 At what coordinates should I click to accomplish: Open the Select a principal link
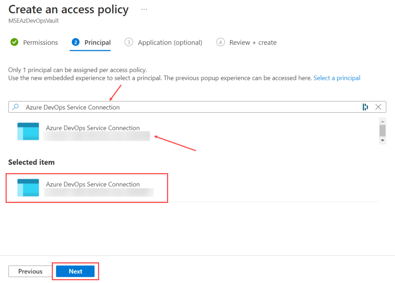point(337,78)
